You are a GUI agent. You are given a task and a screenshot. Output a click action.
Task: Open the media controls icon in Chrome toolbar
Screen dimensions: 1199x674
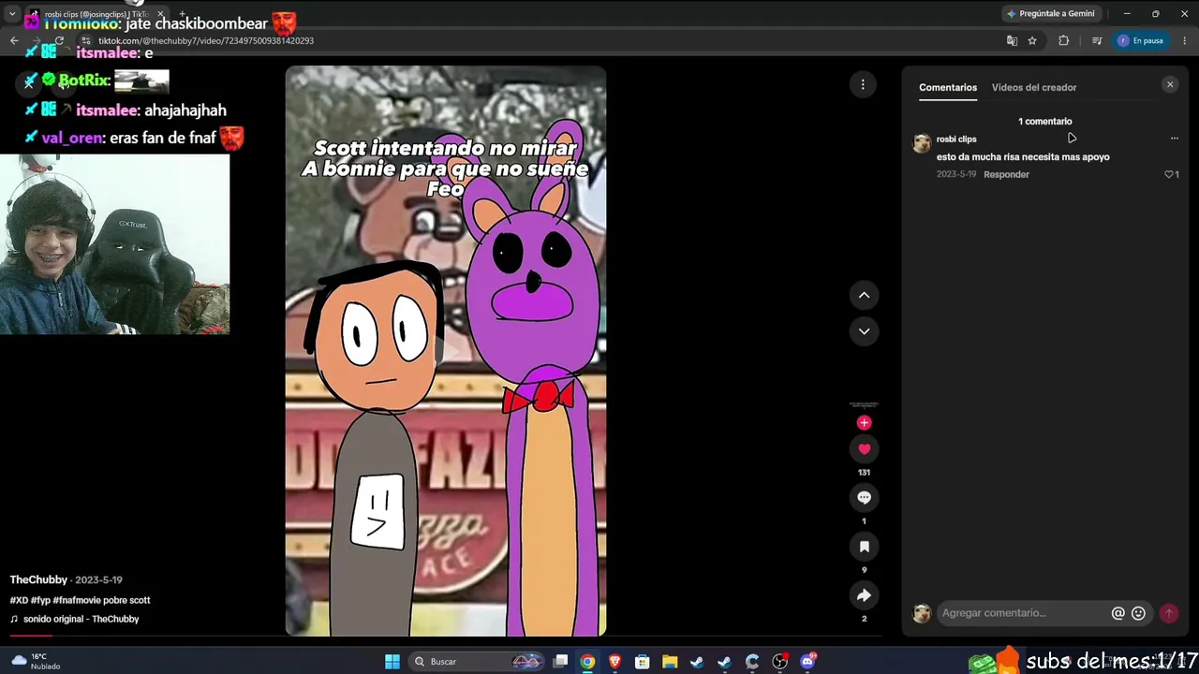(x=1097, y=41)
